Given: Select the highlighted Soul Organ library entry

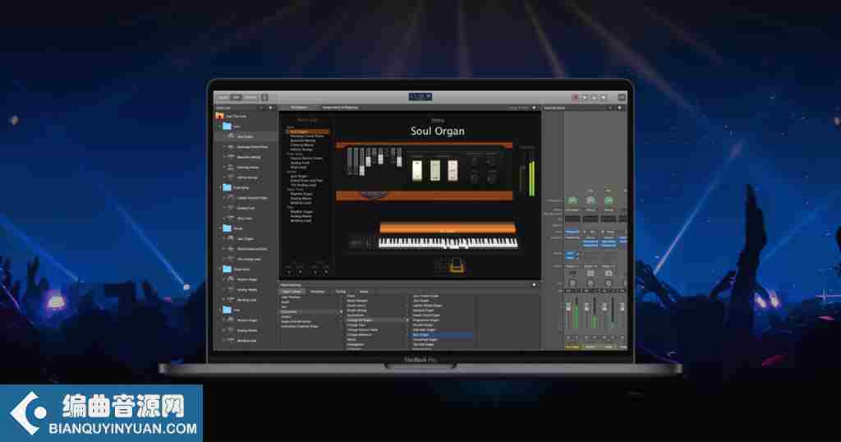Looking at the screenshot, I should click(443, 334).
